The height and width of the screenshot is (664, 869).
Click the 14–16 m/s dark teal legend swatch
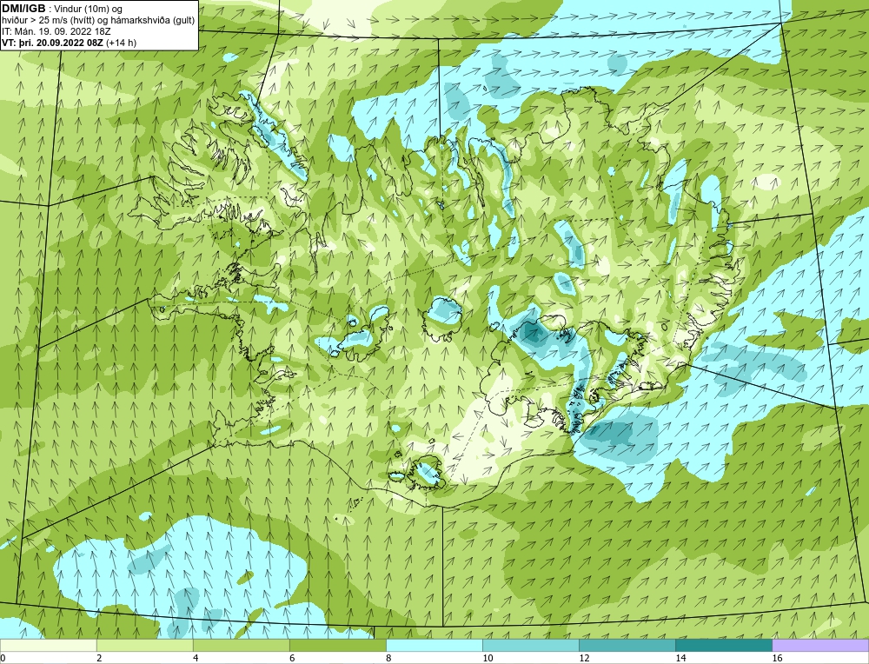tap(724, 645)
